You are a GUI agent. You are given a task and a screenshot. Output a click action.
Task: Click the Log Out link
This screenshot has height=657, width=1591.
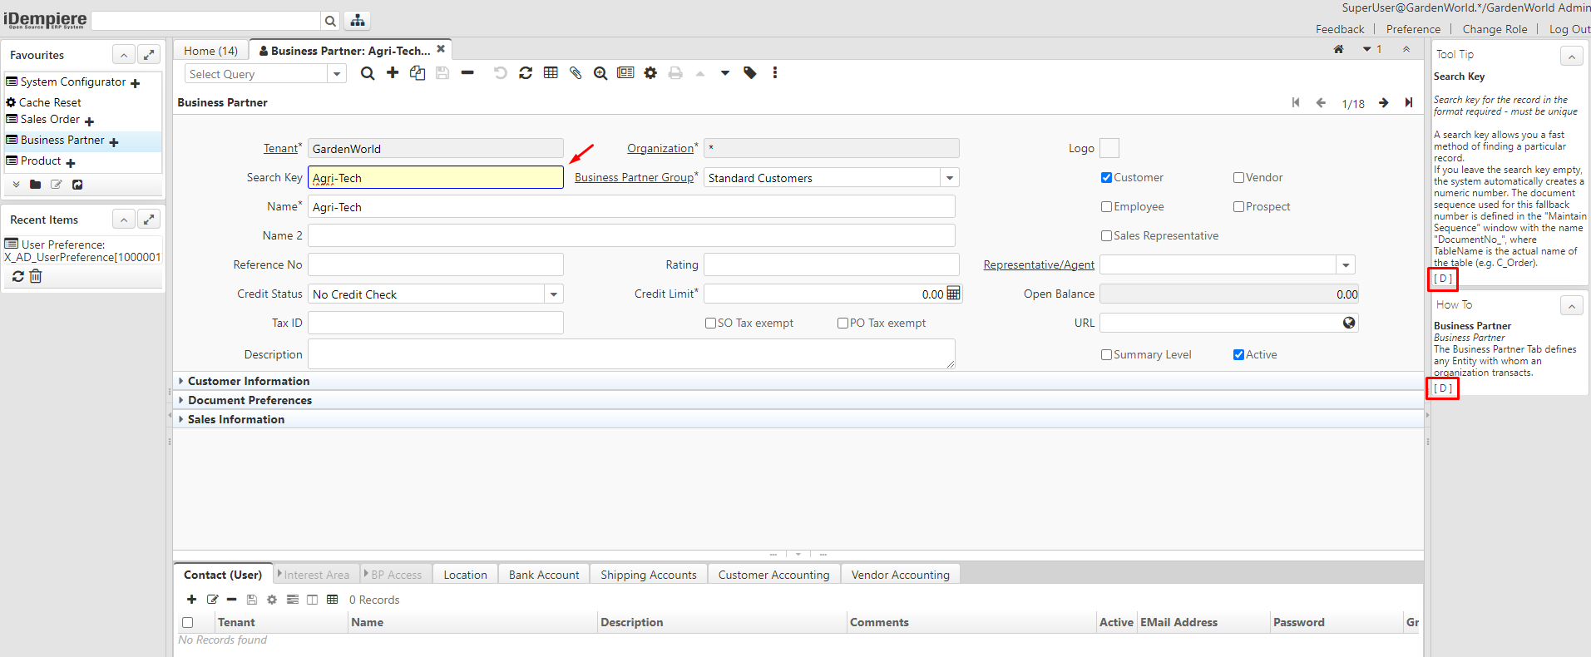pos(1569,29)
